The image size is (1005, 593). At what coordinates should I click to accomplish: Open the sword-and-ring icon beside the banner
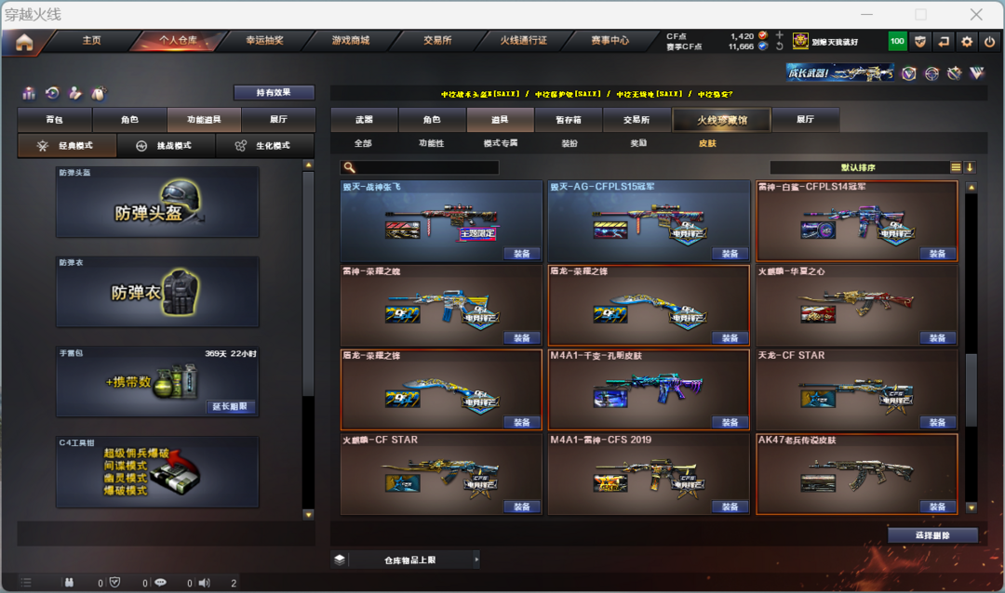coord(955,73)
